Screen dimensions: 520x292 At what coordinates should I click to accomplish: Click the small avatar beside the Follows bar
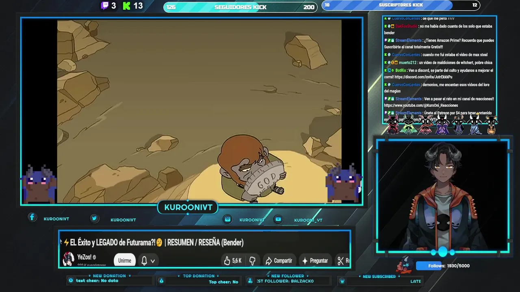(405, 265)
